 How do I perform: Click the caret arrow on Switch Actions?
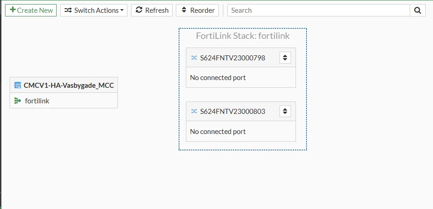pos(122,11)
